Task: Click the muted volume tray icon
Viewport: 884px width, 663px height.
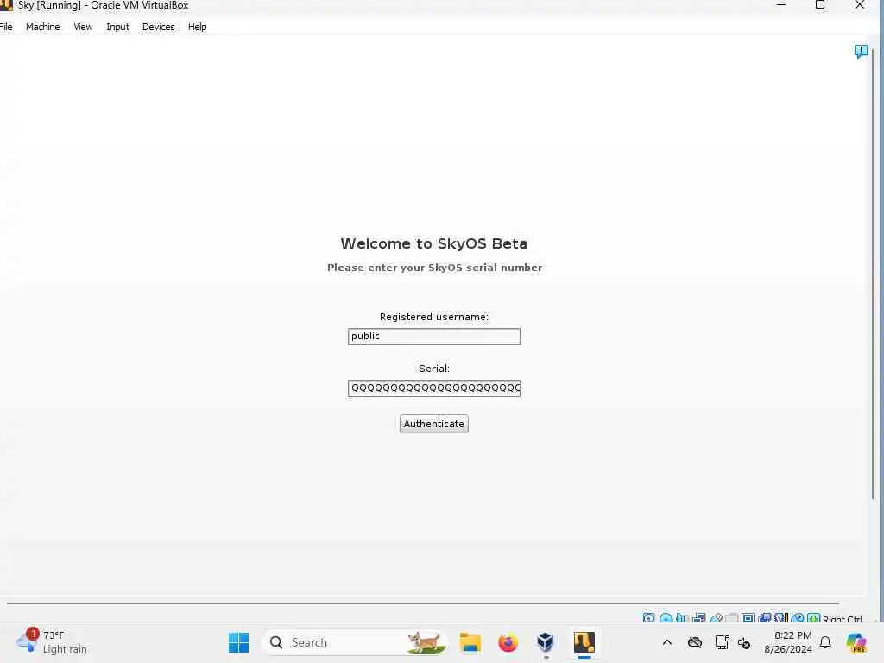Action: [744, 642]
